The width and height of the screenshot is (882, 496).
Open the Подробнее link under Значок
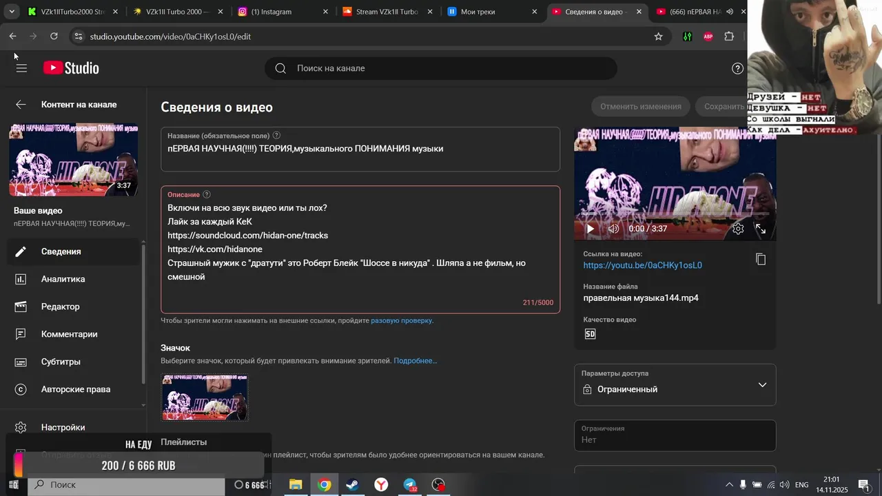point(415,361)
